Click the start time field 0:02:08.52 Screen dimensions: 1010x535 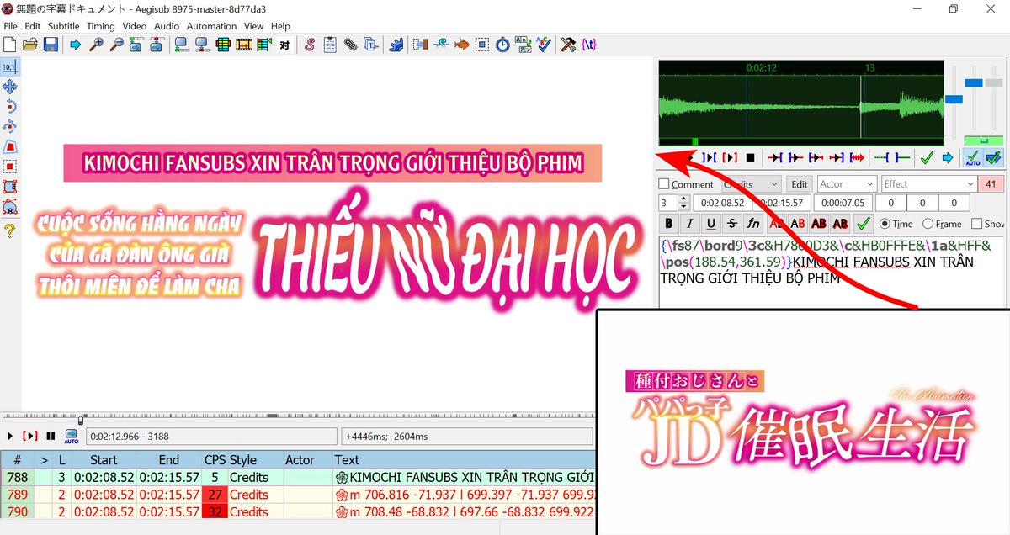click(x=721, y=203)
